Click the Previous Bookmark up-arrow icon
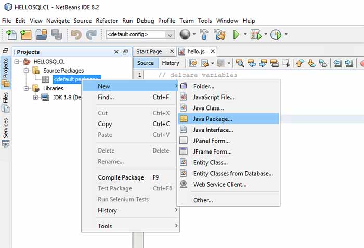 coord(300,63)
